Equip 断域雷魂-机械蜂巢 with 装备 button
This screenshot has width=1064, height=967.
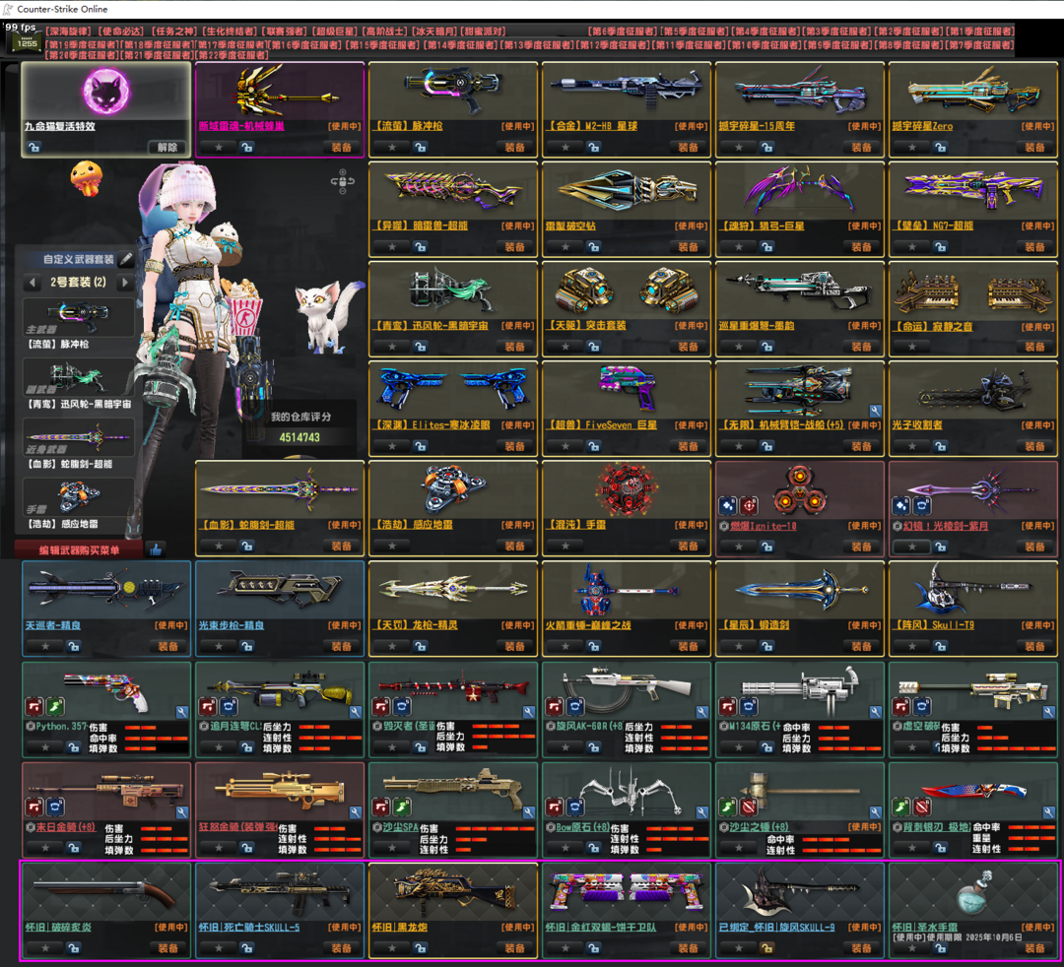point(341,147)
